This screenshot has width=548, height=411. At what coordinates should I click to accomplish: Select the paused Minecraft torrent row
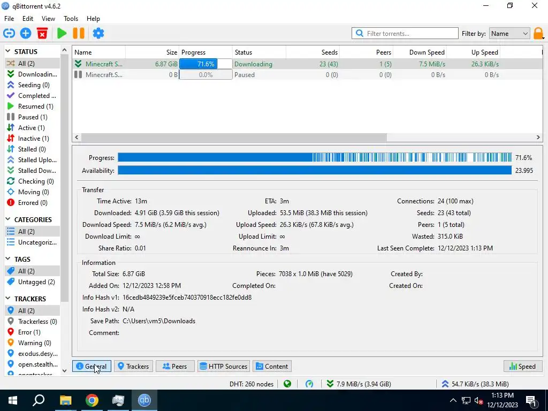point(308,75)
